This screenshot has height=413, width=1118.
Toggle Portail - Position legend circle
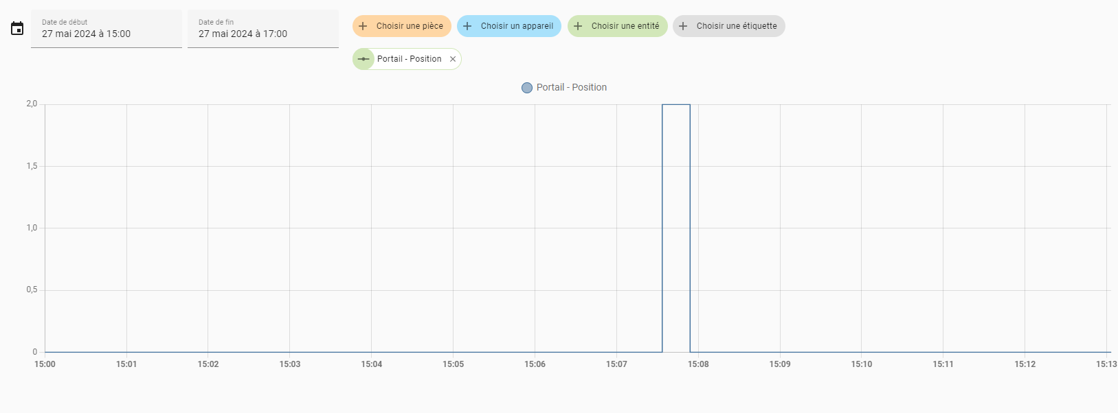pyautogui.click(x=527, y=88)
